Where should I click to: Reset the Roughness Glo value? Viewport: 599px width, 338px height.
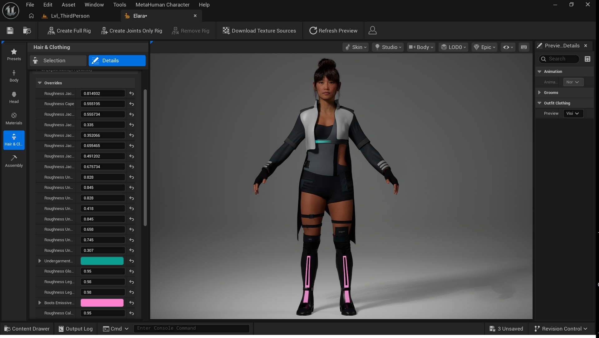tap(132, 271)
